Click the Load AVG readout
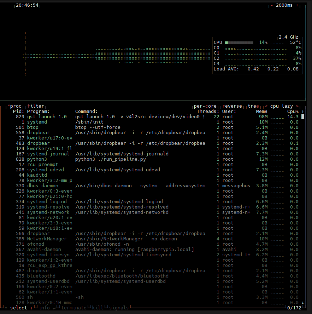Viewport: 312px width, 314px height. (x=256, y=69)
